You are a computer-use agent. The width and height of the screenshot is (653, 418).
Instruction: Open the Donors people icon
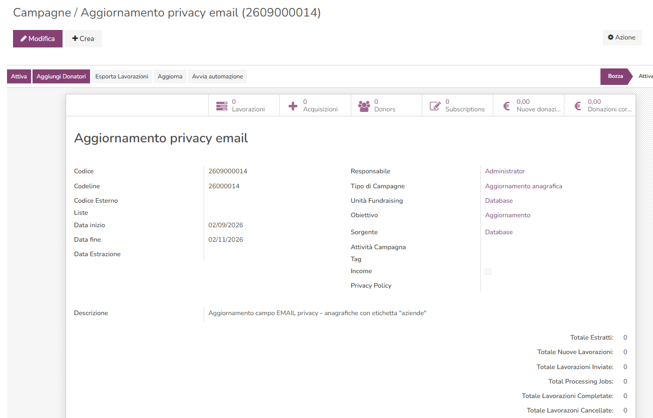[x=364, y=106]
